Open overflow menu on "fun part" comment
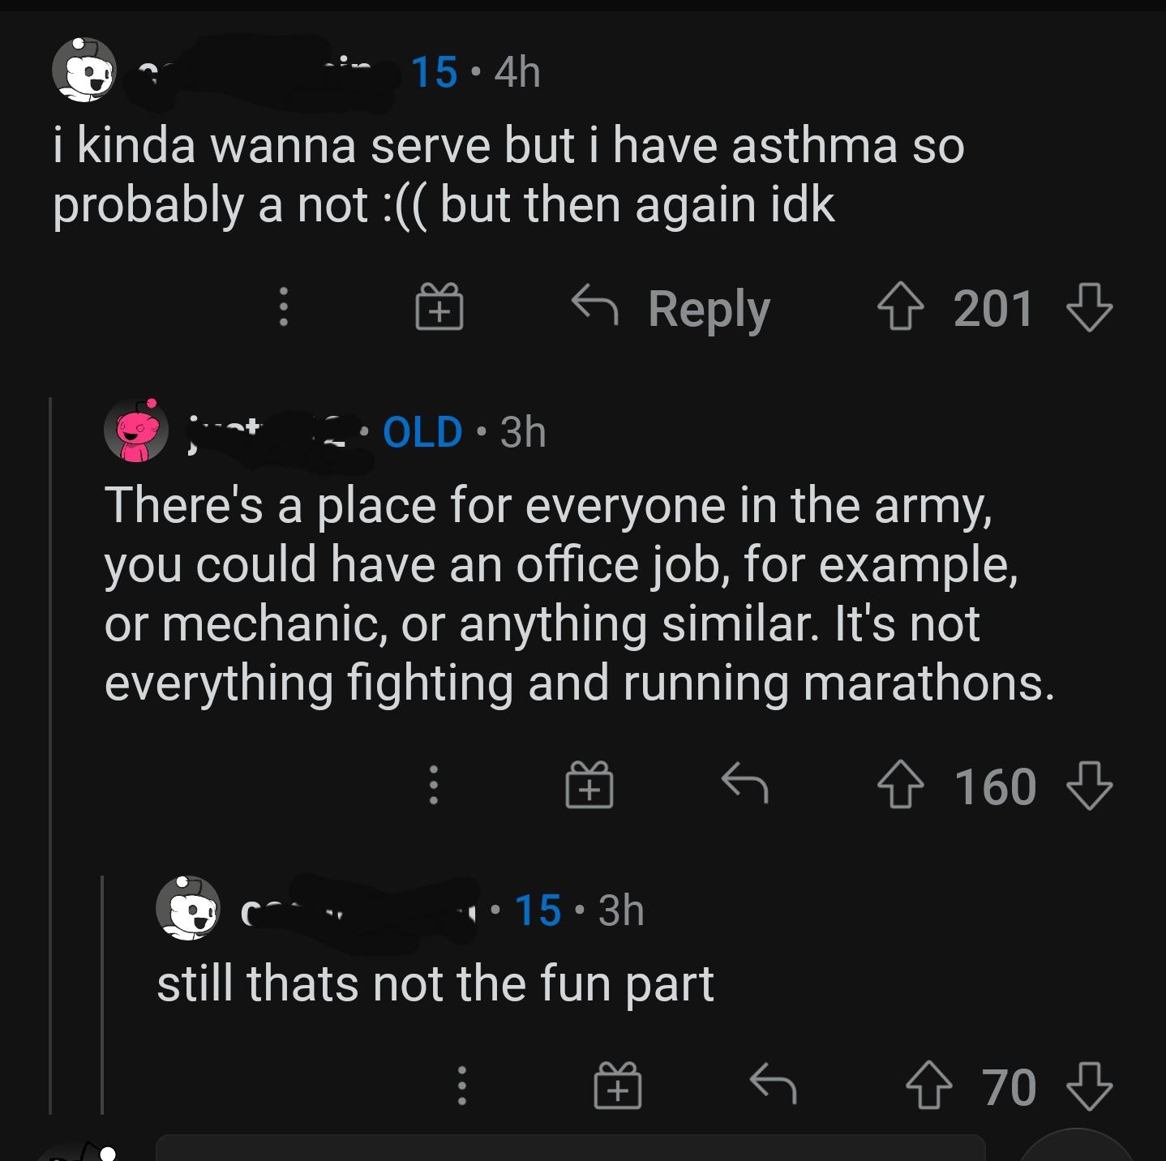 click(x=461, y=1086)
